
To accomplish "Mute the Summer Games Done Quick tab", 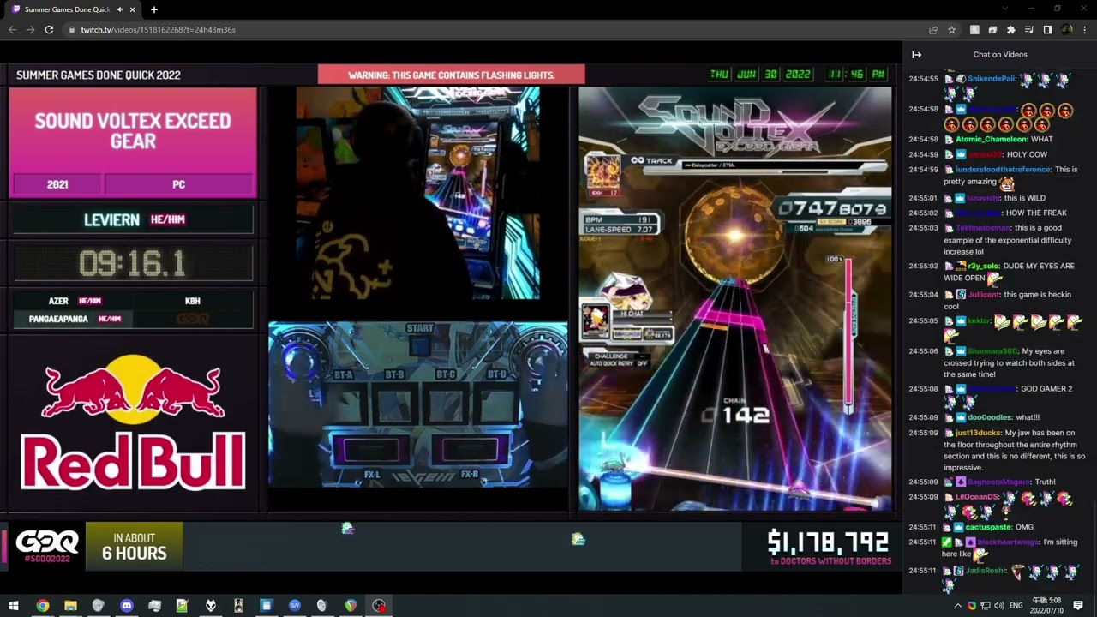I will (120, 9).
